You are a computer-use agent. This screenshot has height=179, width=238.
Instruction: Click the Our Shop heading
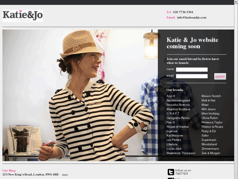[x=9, y=170]
